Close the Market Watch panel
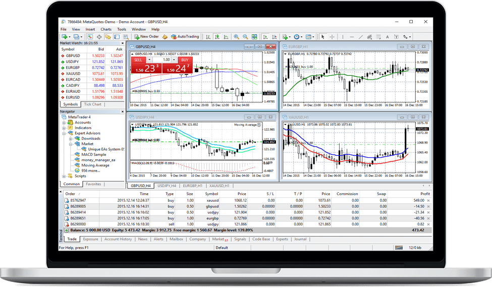This screenshot has height=288, width=492. 123,43
